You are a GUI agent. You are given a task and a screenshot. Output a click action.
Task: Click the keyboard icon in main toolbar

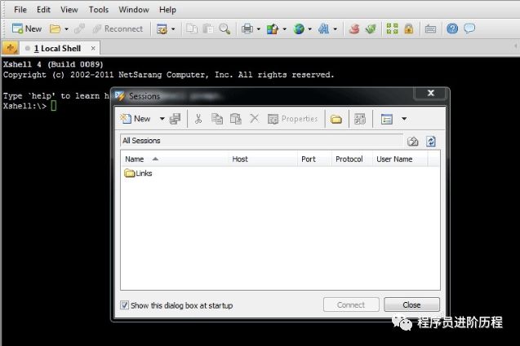click(430, 28)
